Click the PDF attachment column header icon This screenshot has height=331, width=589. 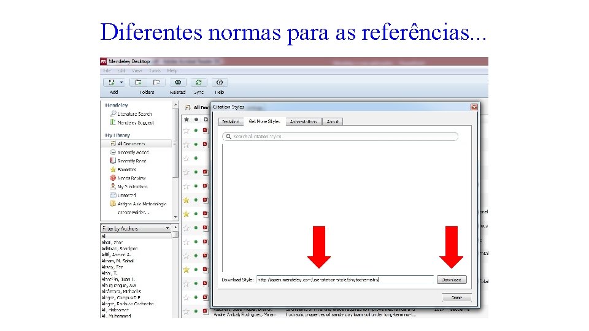(206, 120)
